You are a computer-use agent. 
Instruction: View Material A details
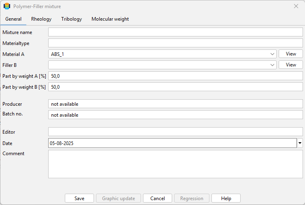[x=291, y=54]
